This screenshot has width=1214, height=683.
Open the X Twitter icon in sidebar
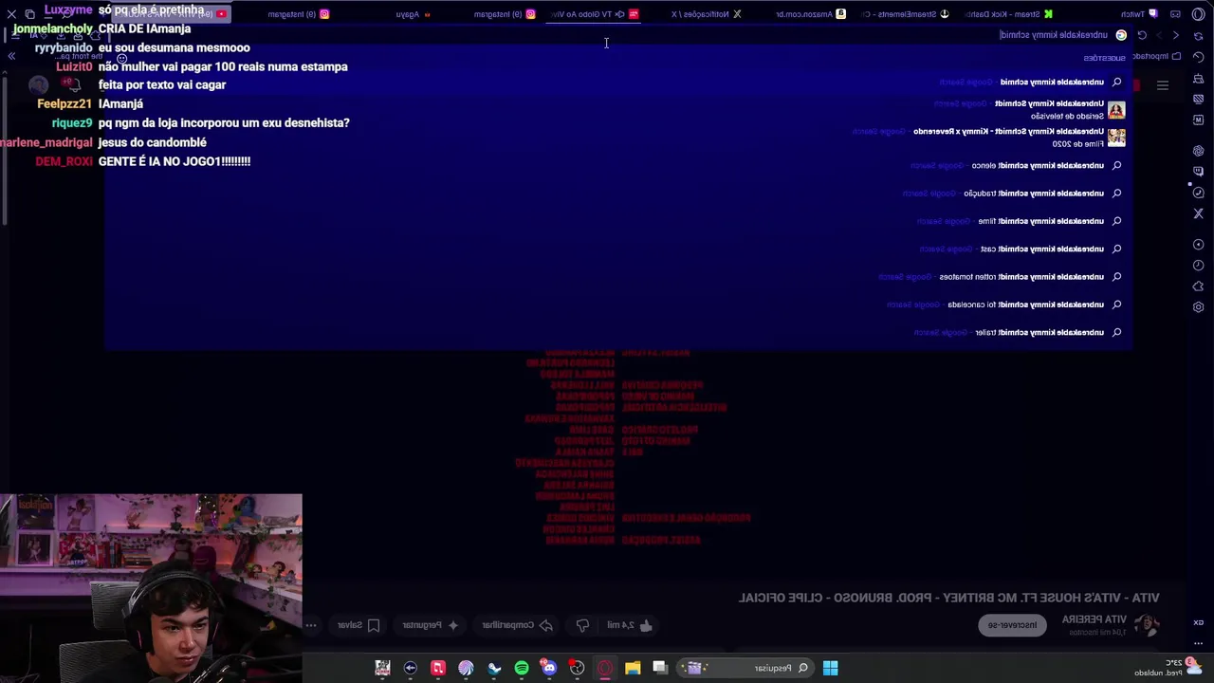[x=1198, y=213]
